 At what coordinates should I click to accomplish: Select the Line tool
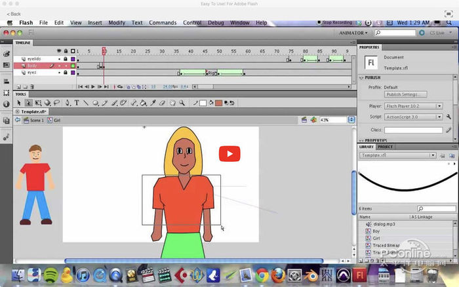tap(86, 103)
